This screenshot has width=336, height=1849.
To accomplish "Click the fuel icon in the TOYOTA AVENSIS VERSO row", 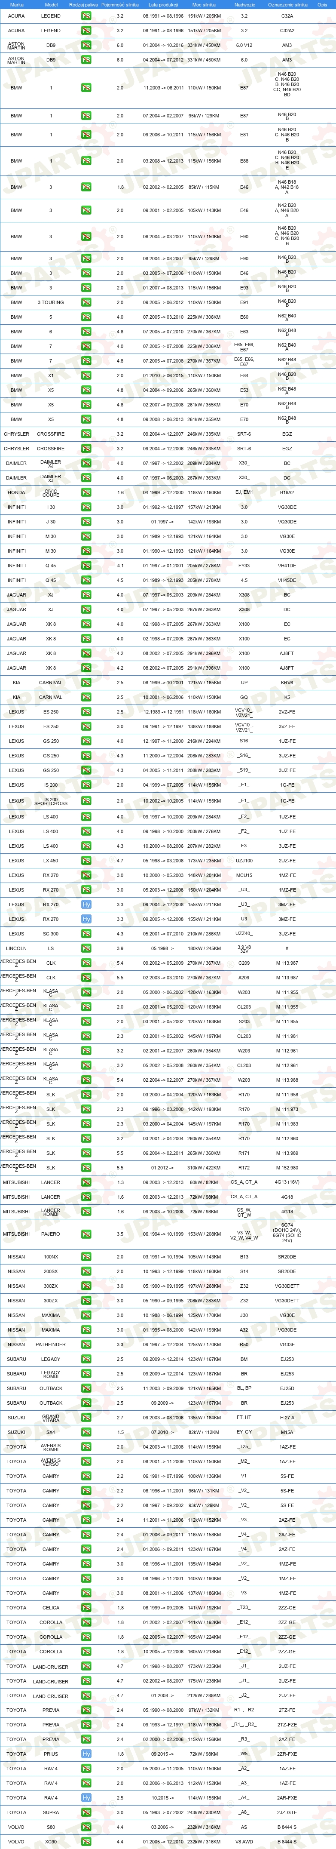I will [86, 1461].
